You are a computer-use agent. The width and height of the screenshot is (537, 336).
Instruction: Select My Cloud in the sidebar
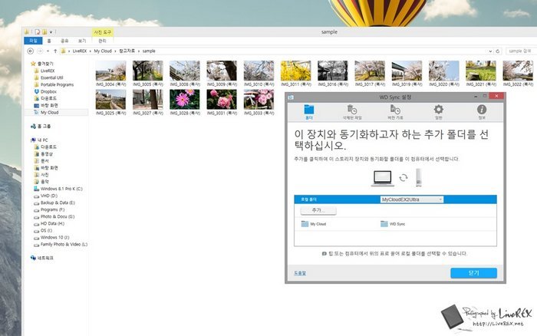click(46, 112)
